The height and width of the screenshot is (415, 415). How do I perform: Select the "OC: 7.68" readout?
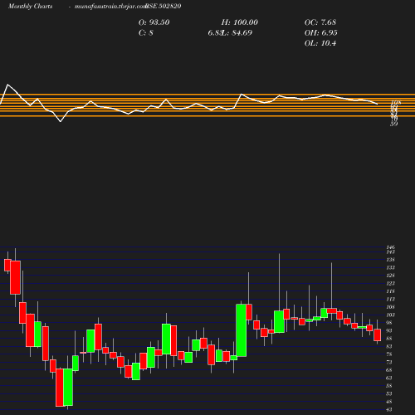(x=320, y=22)
